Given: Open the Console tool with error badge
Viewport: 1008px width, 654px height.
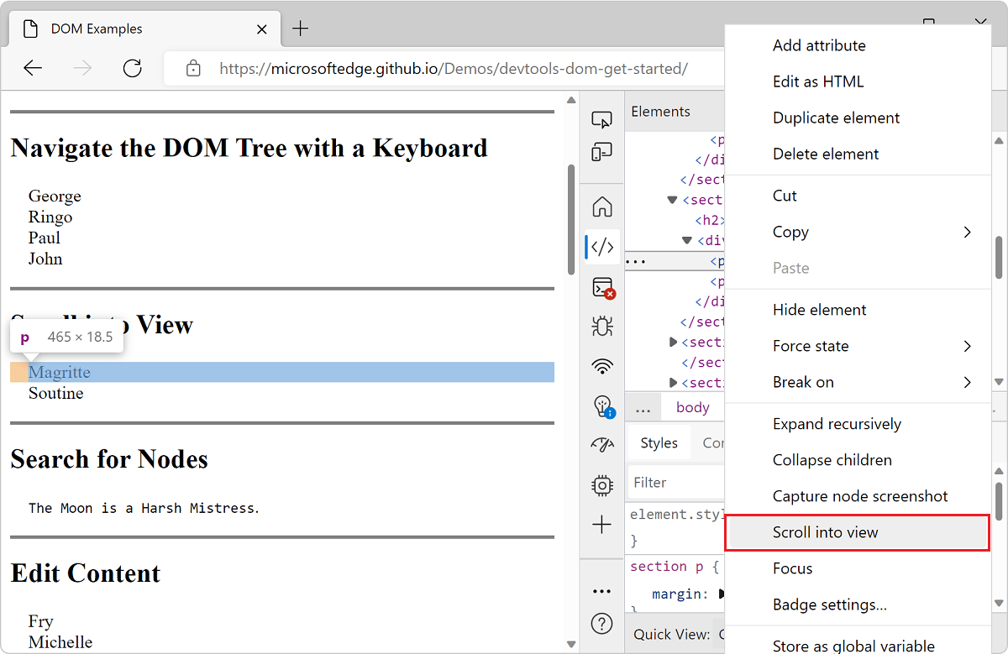Looking at the screenshot, I should point(601,287).
